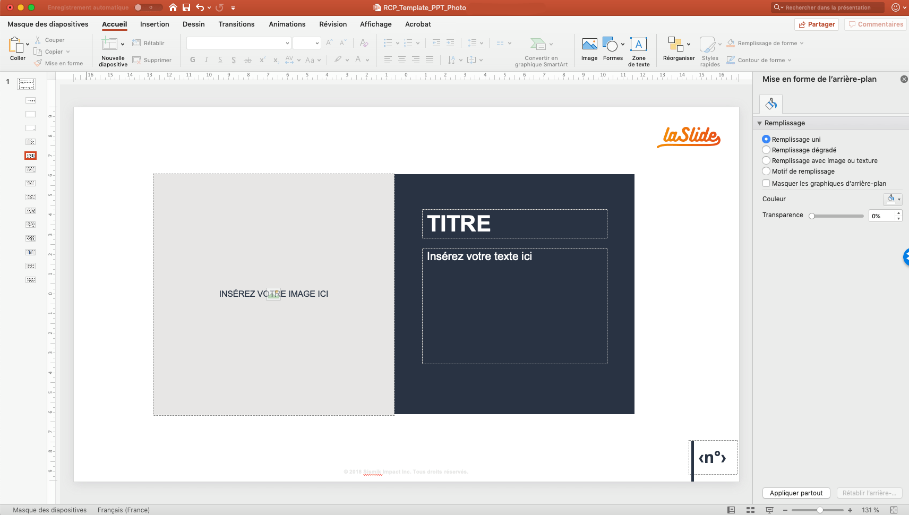The image size is (909, 515).
Task: Click the fill bucket tab in format pane
Action: tap(771, 104)
